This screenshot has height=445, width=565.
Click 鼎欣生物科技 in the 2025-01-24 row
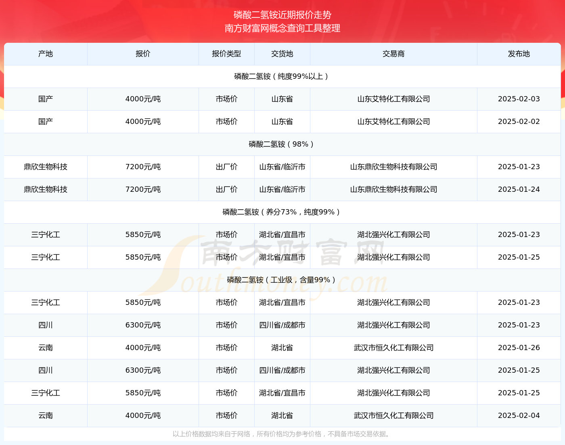46,189
